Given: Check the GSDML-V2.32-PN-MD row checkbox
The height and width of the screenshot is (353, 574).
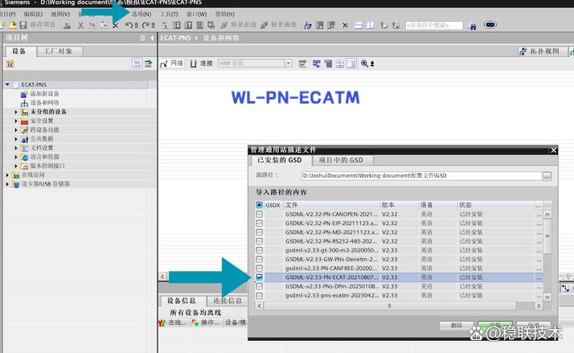Looking at the screenshot, I should (259, 232).
